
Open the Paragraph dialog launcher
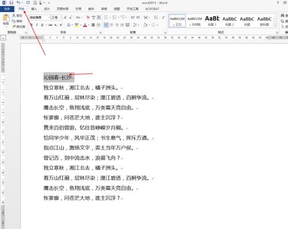point(165,33)
